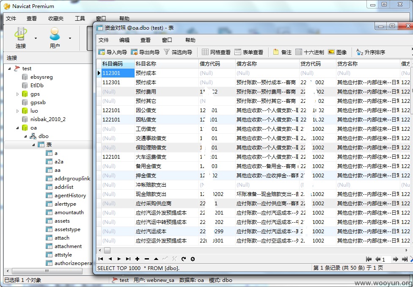The height and width of the screenshot is (287, 413).
Task: Click the page number field showing 1
Action: [x=385, y=259]
